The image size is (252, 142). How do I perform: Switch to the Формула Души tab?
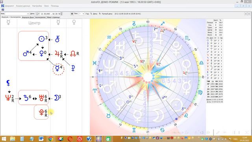coord(28,17)
